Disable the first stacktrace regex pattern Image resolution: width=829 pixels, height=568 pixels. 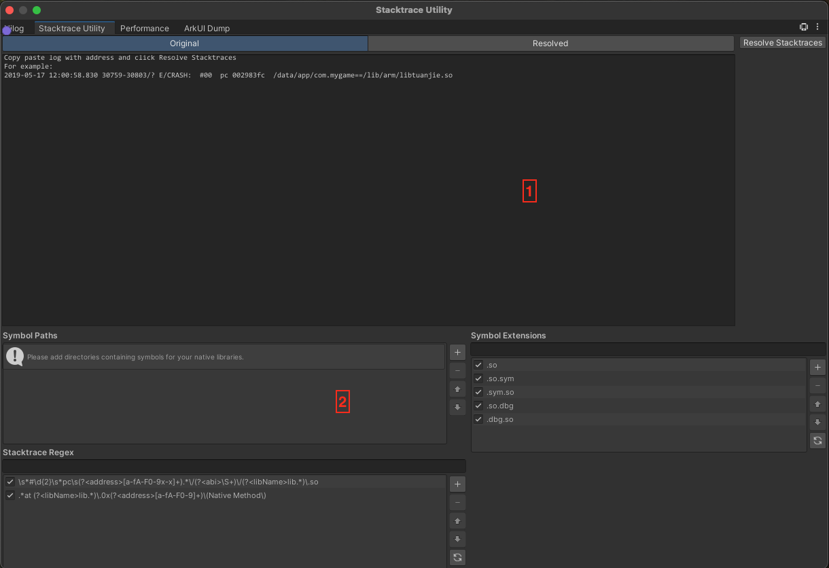(10, 482)
